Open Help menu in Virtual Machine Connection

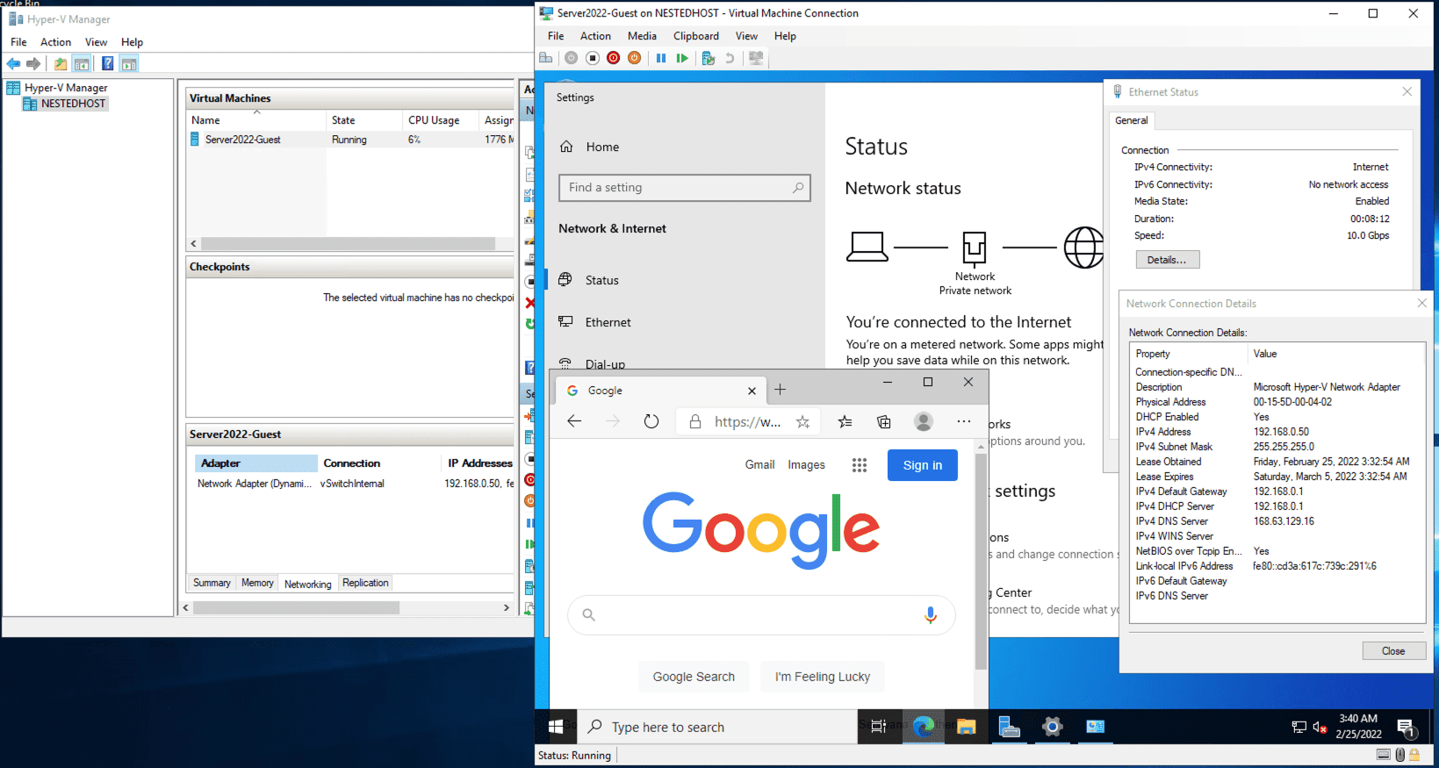tap(785, 36)
